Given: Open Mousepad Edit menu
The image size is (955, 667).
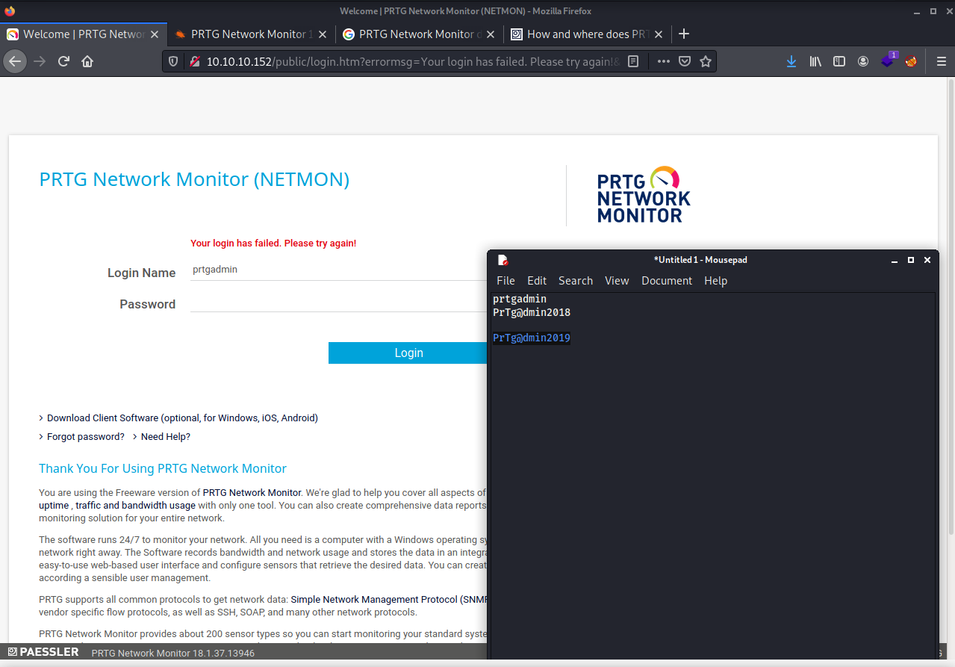Looking at the screenshot, I should (x=537, y=281).
